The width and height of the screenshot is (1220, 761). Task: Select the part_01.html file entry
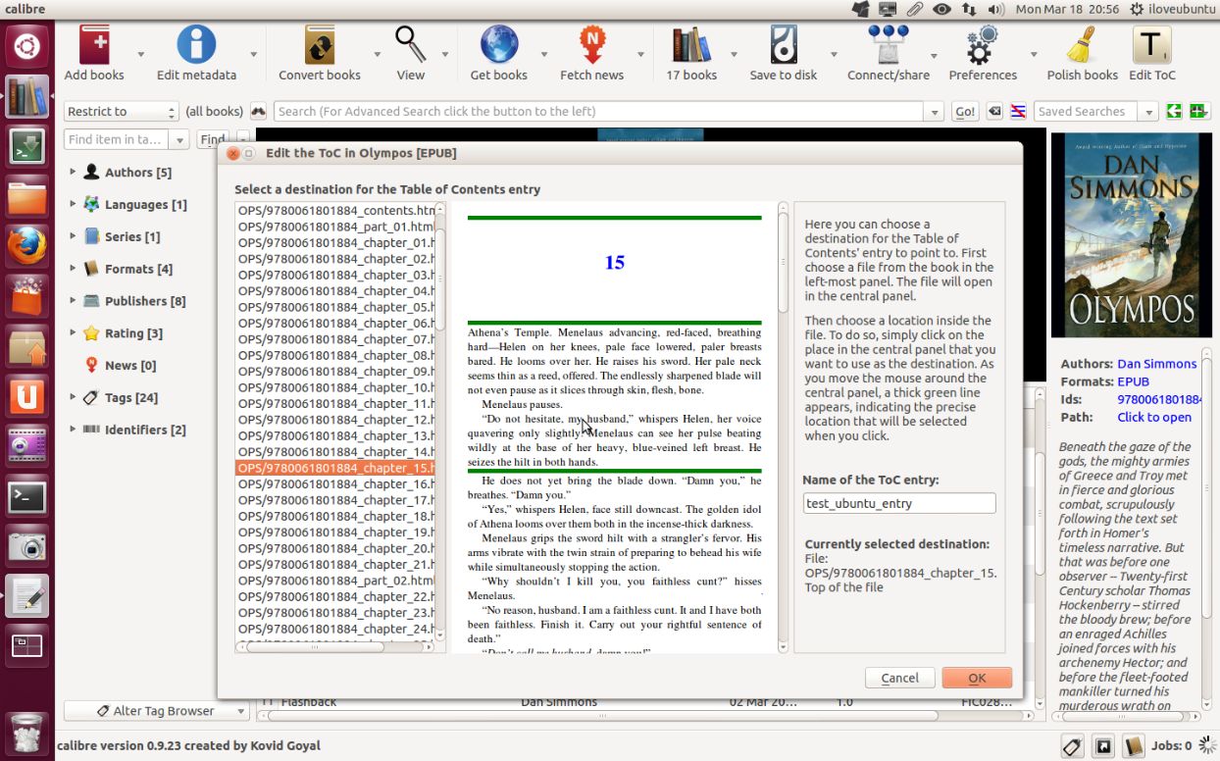pyautogui.click(x=335, y=227)
